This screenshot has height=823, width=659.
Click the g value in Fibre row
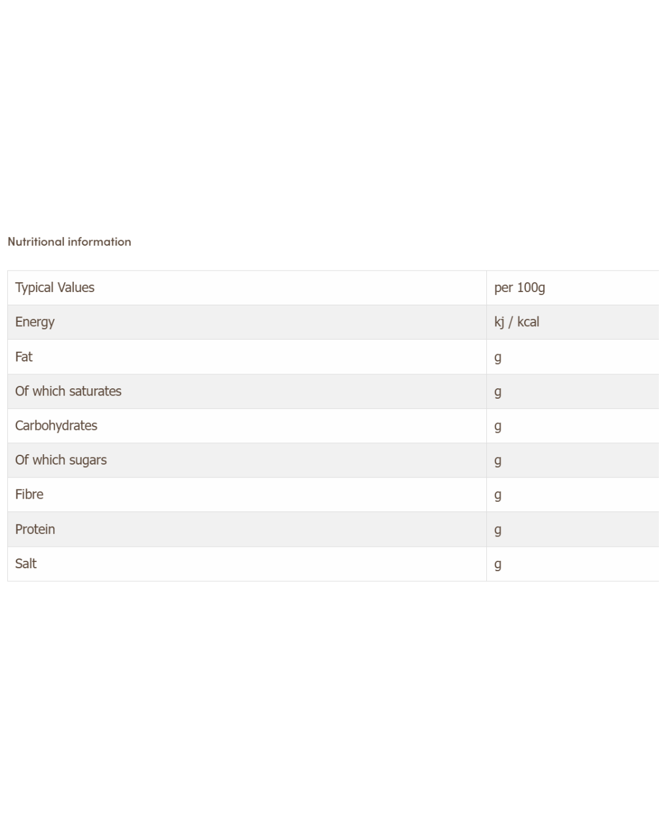tap(498, 495)
